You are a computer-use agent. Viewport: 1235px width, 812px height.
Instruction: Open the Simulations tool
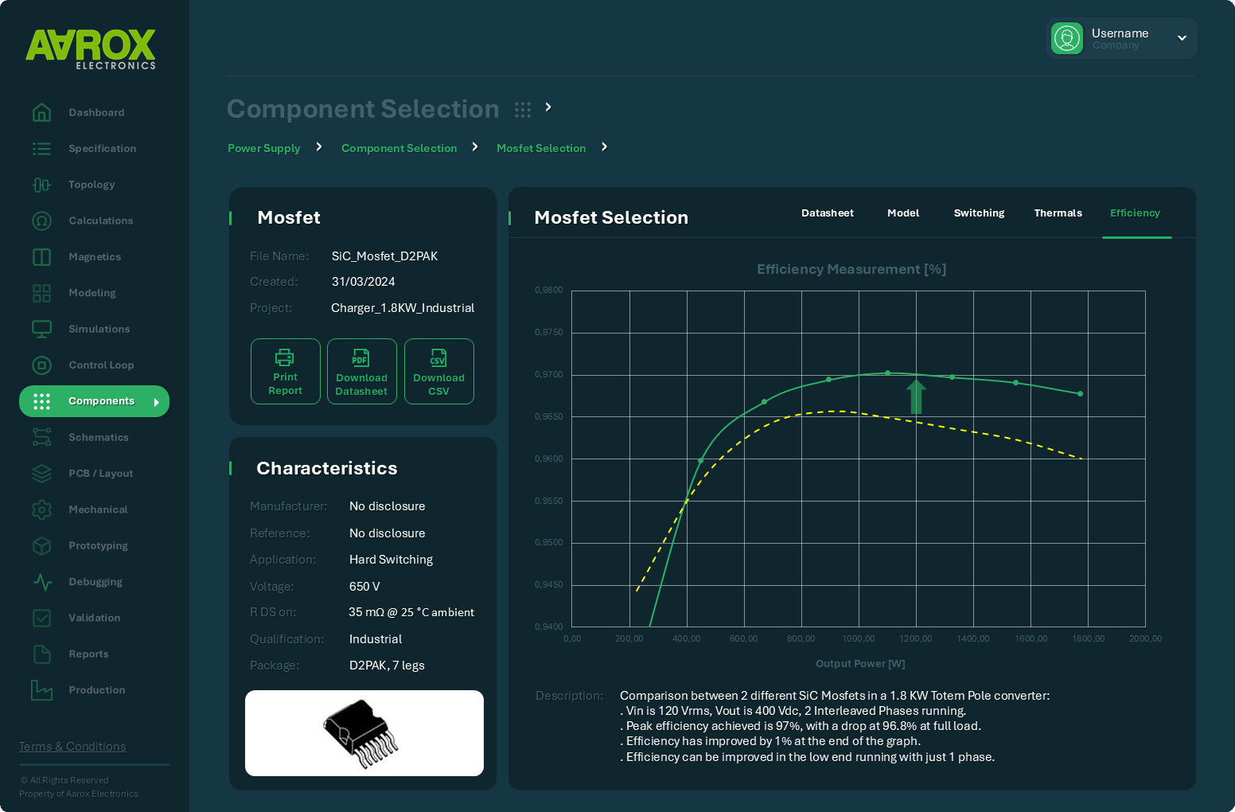[x=41, y=329]
